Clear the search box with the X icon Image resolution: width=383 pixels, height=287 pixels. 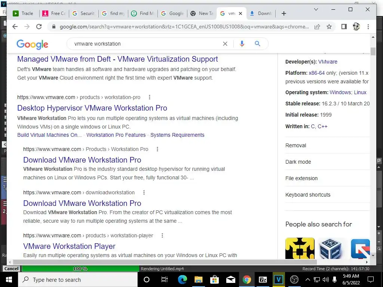click(x=225, y=44)
